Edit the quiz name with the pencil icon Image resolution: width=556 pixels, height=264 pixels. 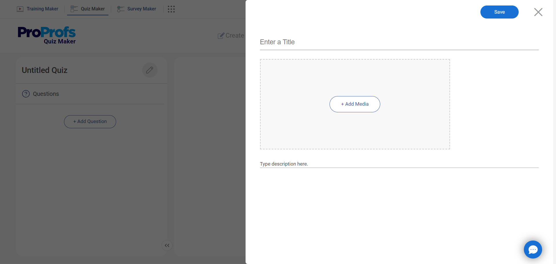150,70
